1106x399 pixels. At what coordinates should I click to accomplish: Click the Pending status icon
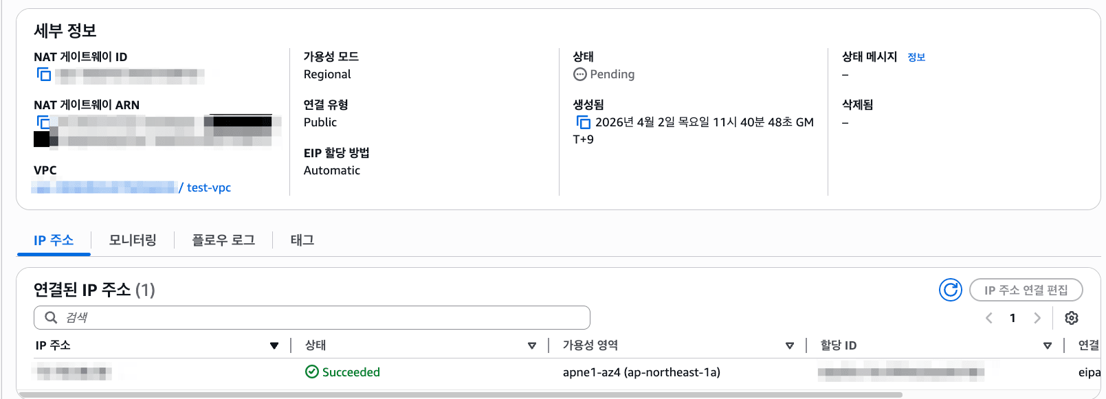[x=580, y=74]
